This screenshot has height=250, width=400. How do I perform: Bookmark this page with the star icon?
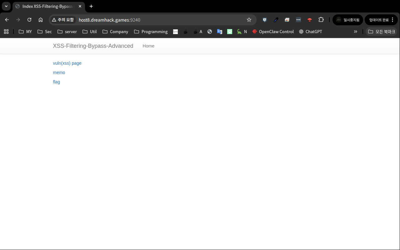(249, 20)
